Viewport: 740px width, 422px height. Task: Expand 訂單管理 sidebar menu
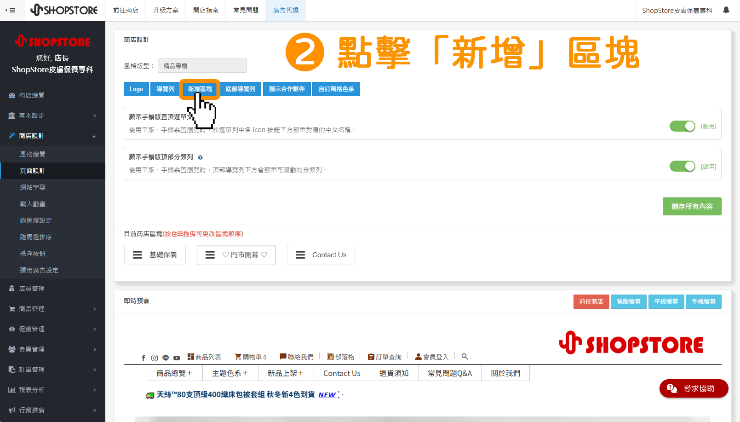[x=52, y=370]
